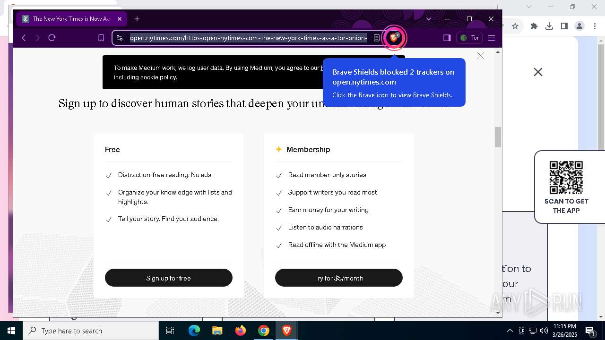The height and width of the screenshot is (340, 605).
Task: Open Task View on taskbar
Action: 170,331
